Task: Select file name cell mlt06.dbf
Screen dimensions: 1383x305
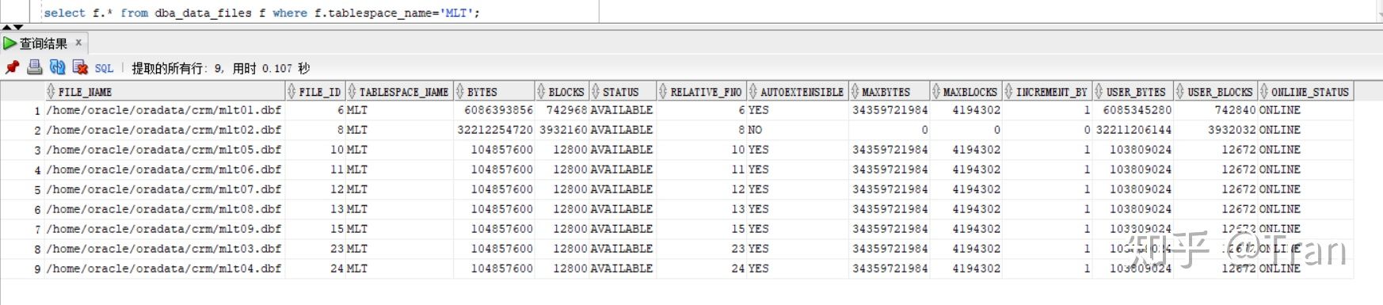Action: pyautogui.click(x=164, y=170)
